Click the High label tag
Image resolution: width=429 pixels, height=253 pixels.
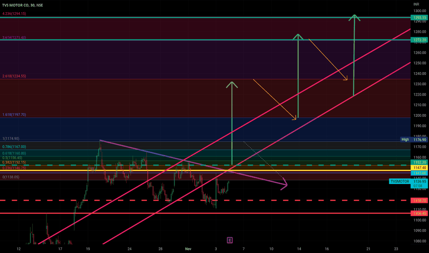click(x=405, y=139)
